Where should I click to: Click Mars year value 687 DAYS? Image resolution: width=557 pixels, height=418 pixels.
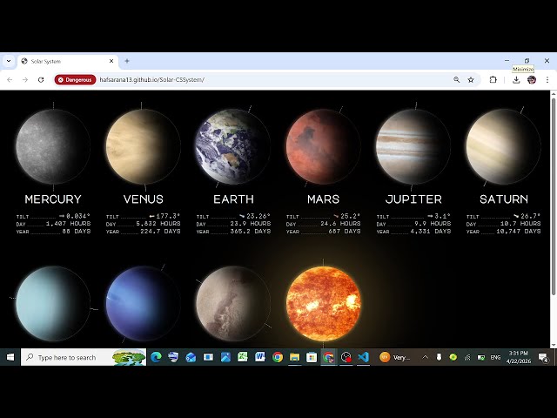click(345, 232)
